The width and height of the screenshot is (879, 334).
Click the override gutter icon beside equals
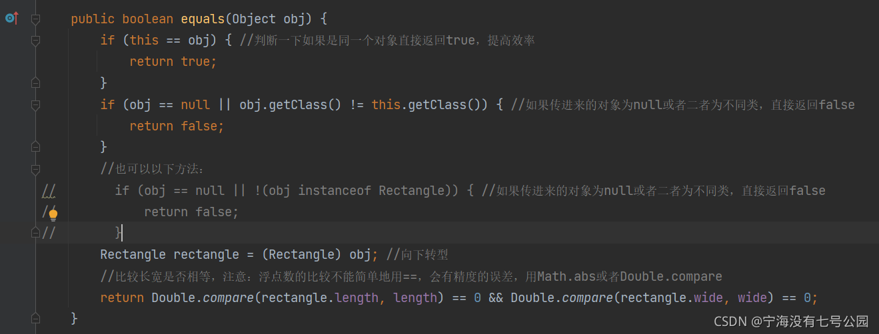tap(11, 19)
